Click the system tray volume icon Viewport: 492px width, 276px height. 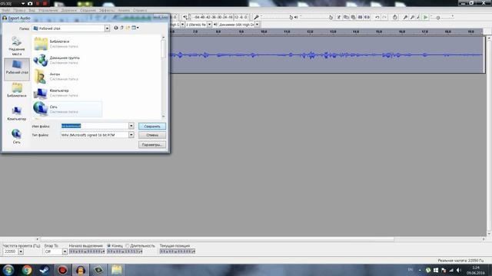point(459,270)
